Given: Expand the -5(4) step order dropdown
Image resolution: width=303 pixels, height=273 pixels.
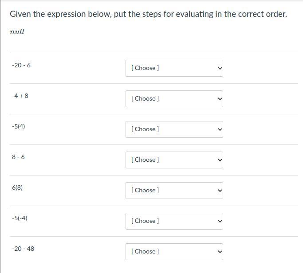Looking at the screenshot, I should (x=174, y=129).
